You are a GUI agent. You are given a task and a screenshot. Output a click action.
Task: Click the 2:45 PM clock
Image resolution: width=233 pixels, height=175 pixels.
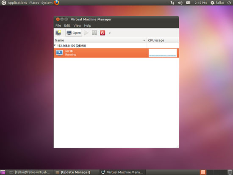[201, 3]
